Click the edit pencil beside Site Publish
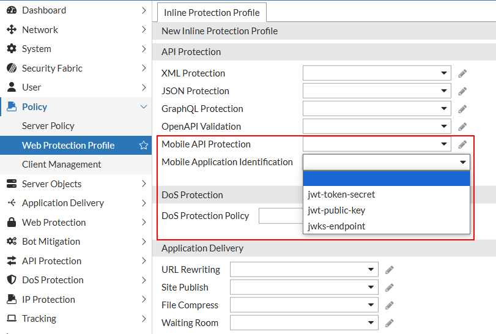Image resolution: width=496 pixels, height=334 pixels. (x=390, y=288)
